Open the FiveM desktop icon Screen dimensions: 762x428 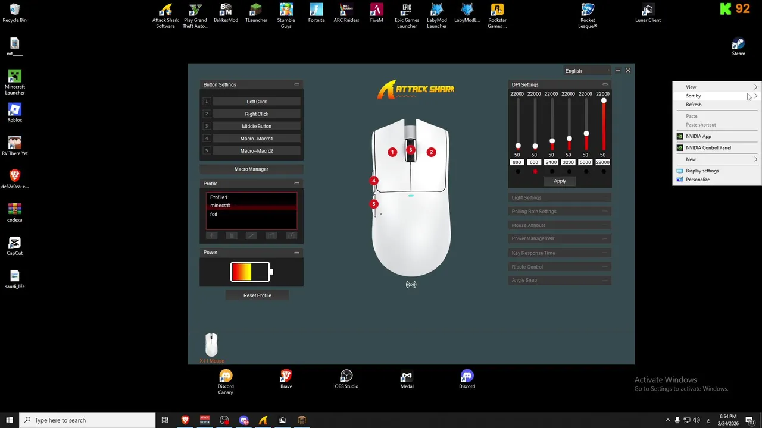point(376,14)
